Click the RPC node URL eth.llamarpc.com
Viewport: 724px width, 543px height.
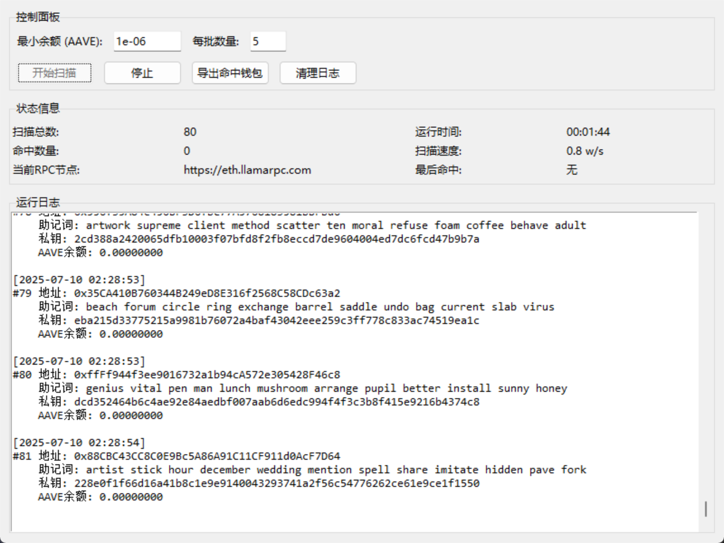coord(246,170)
